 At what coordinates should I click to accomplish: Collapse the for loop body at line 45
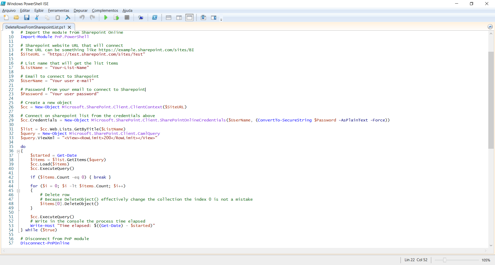(18, 191)
